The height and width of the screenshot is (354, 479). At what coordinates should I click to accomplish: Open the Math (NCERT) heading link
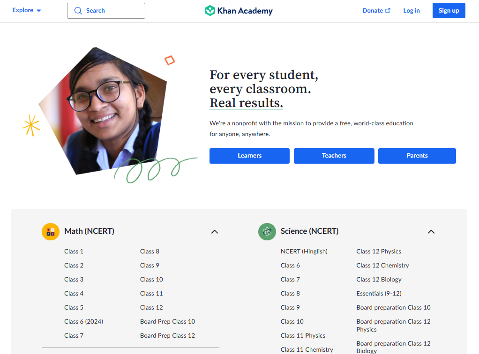point(89,231)
